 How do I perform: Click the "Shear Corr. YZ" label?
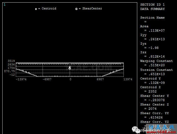pos(154,122)
